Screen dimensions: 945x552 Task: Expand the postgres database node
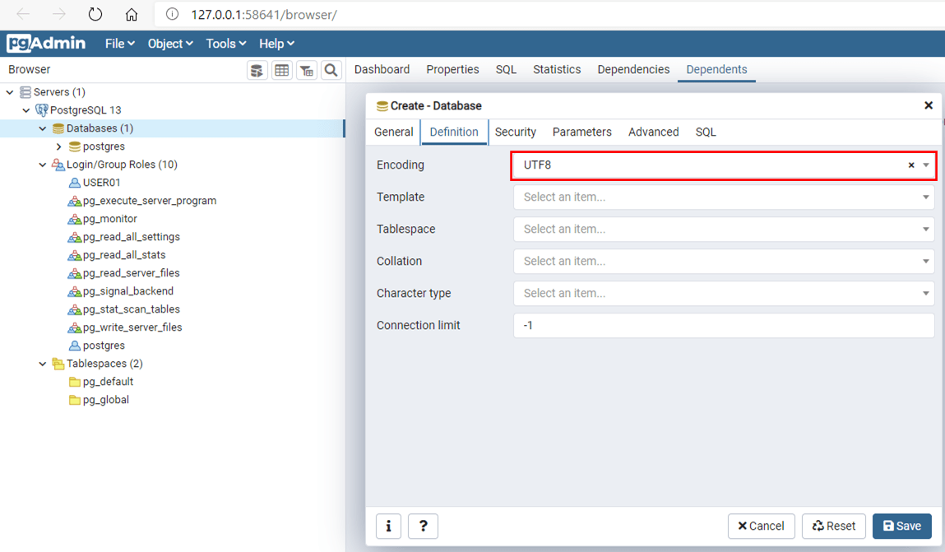point(59,146)
